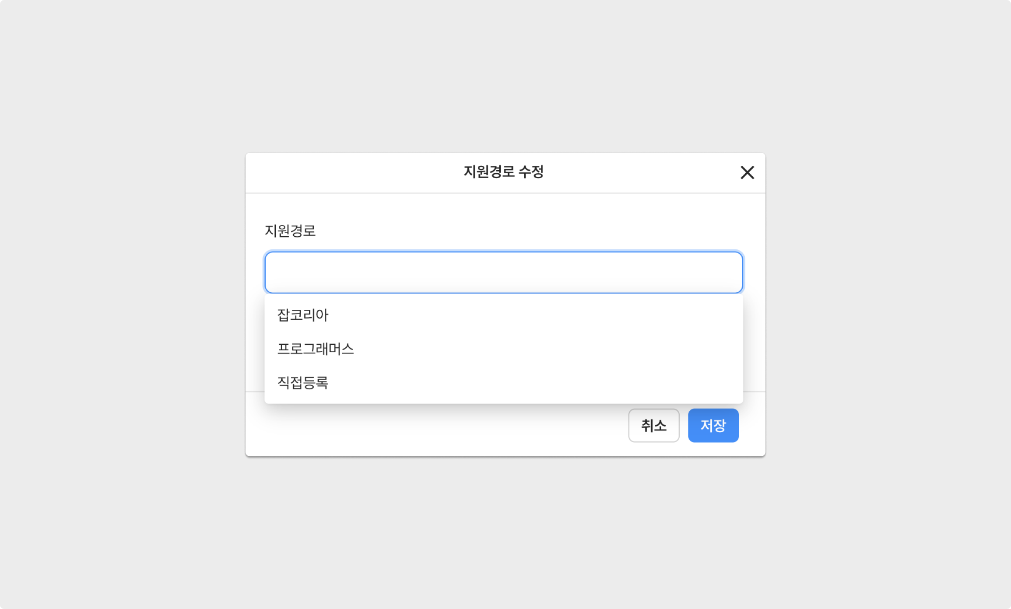The height and width of the screenshot is (609, 1011).
Task: Click inside the empty application-route combo box
Action: click(x=503, y=272)
